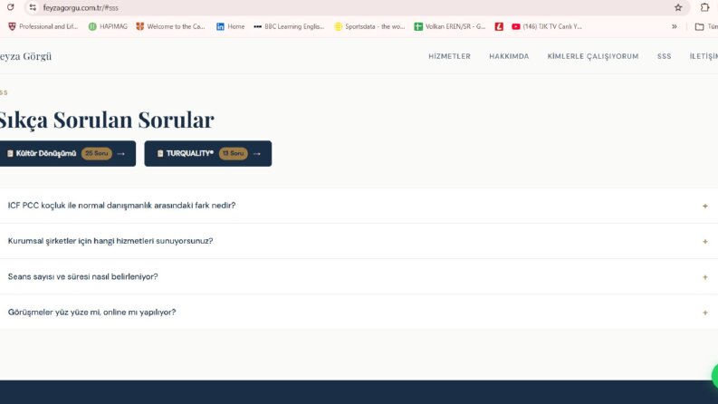Image resolution: width=718 pixels, height=404 pixels.
Task: Click the document icon beside TURQUALITY
Action: pyautogui.click(x=160, y=153)
